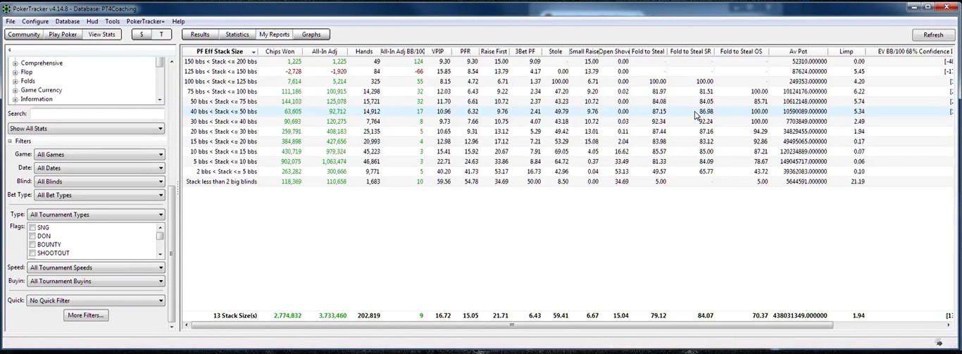Viewport: 962px width, 354px height.
Task: Click the More Filters... button
Action: [x=86, y=315]
